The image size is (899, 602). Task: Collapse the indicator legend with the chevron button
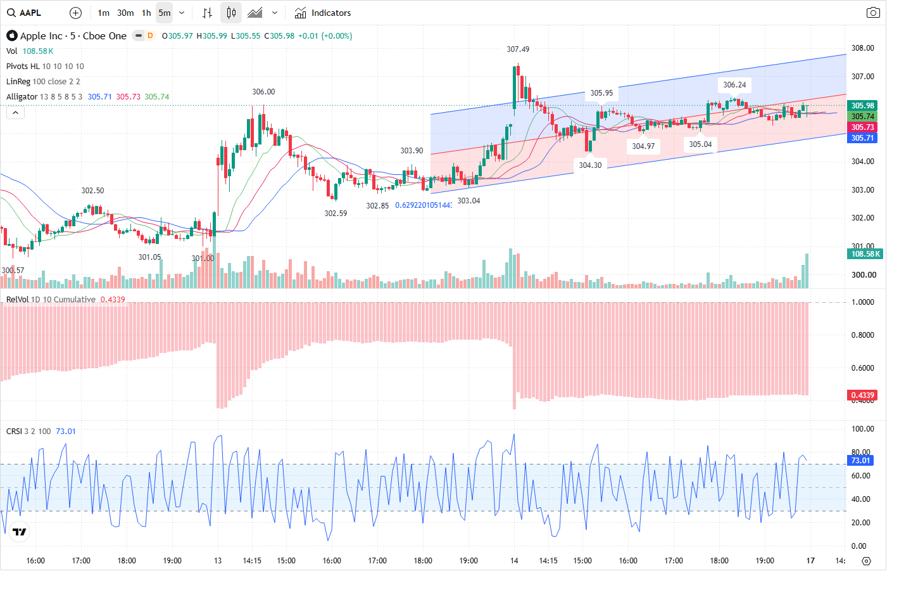tap(15, 112)
